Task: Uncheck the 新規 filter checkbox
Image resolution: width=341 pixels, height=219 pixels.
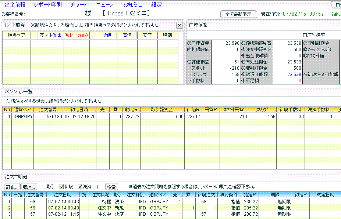Action: click(61, 186)
